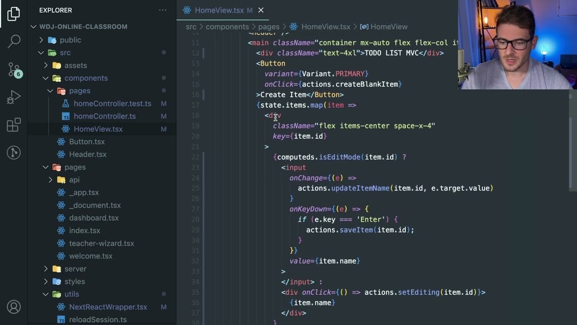
Task: Collapse the WDJ-ONLINE-CLASSROOM root folder
Action: [x=34, y=27]
